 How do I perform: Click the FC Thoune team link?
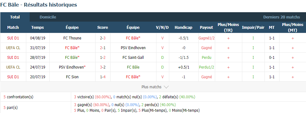[x=72, y=38]
